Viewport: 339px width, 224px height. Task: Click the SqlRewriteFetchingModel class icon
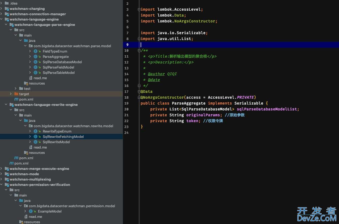(36, 137)
